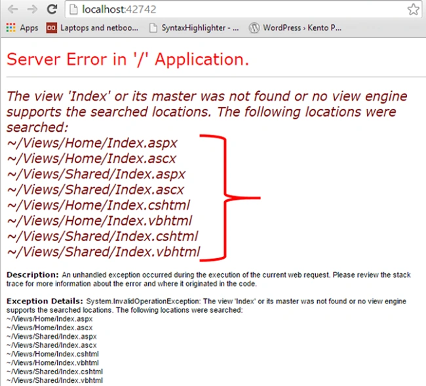Click the large italic ~/Views/Home/Index.ascx line

click(92, 159)
